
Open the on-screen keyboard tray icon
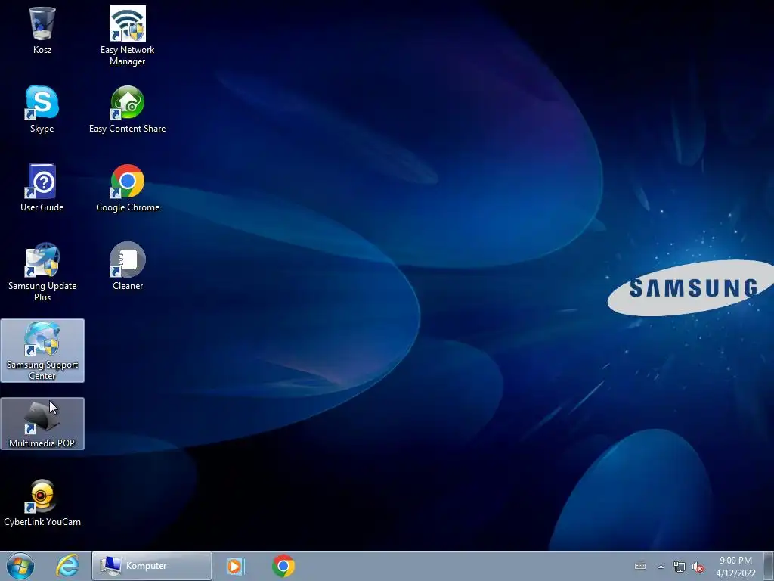coord(640,566)
